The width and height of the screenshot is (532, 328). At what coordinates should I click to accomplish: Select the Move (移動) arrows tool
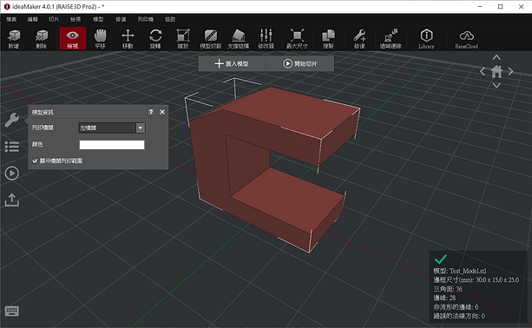[128, 39]
